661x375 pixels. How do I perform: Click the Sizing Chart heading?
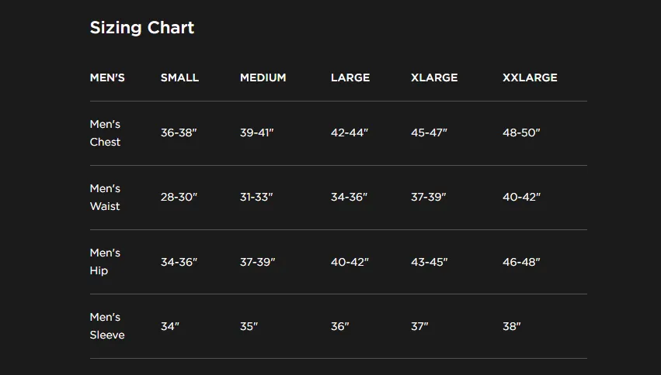(142, 28)
